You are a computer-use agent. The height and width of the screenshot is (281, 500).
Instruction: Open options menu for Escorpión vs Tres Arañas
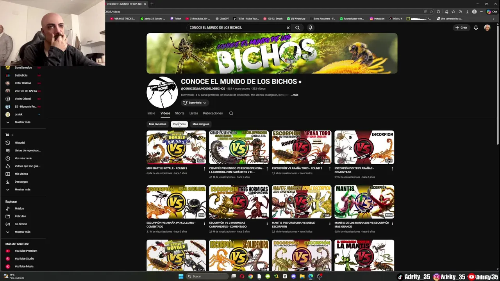click(392, 169)
